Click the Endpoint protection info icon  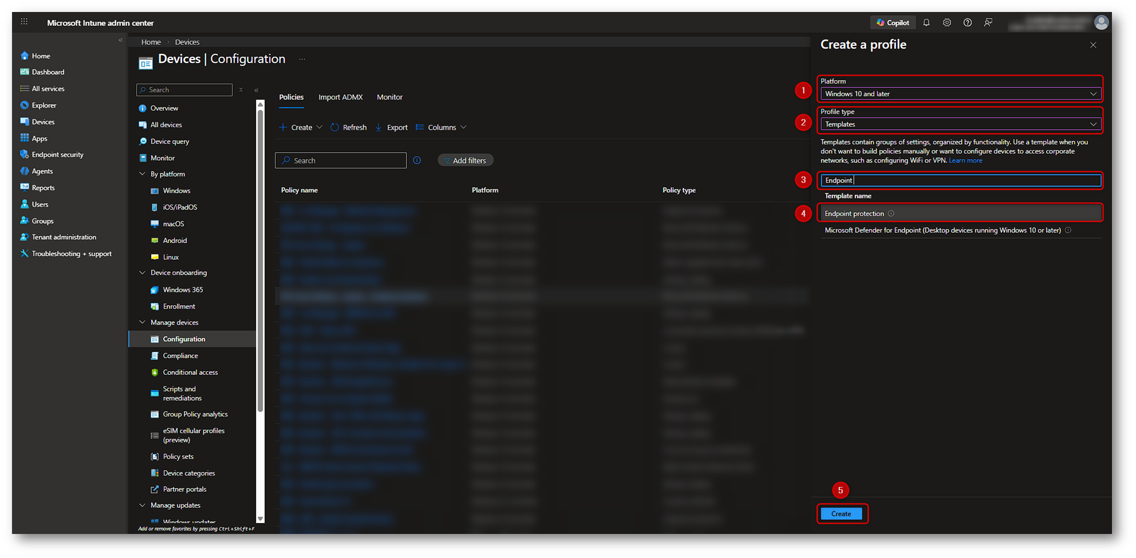point(891,213)
